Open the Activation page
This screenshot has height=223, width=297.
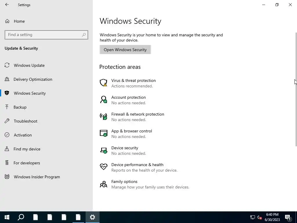[x=23, y=135]
